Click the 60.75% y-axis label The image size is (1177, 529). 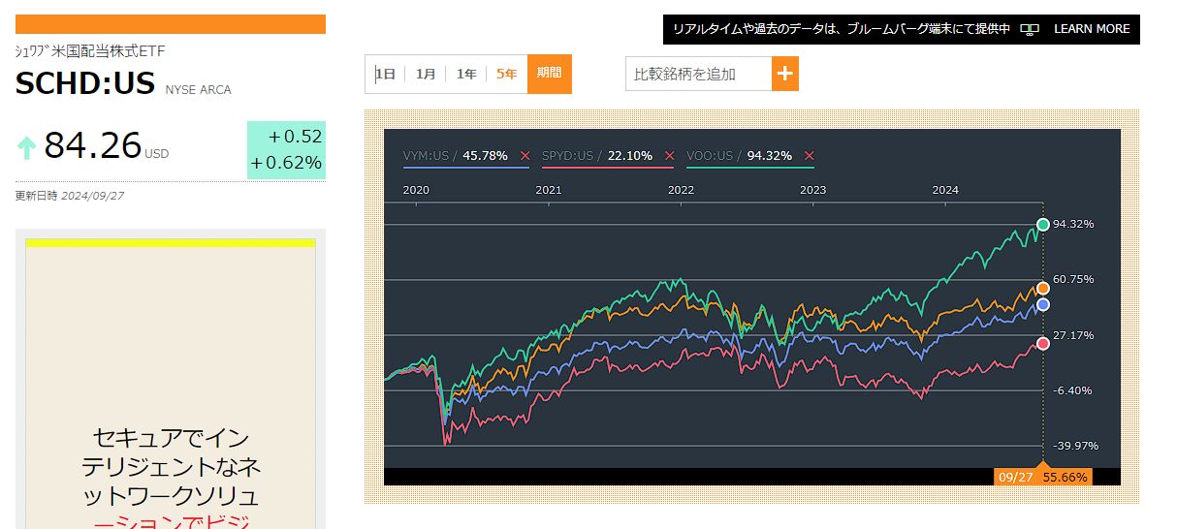point(1073,279)
